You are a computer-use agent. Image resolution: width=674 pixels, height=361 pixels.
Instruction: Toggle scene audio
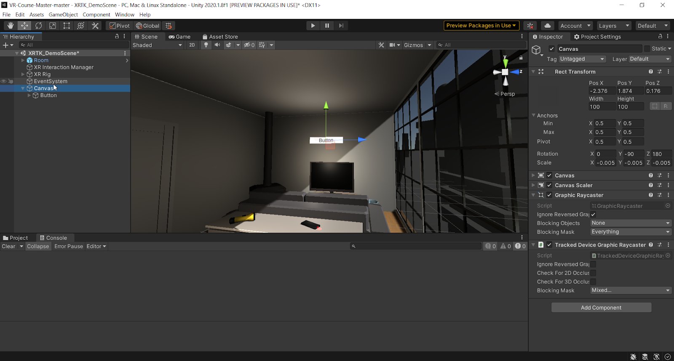pos(217,45)
